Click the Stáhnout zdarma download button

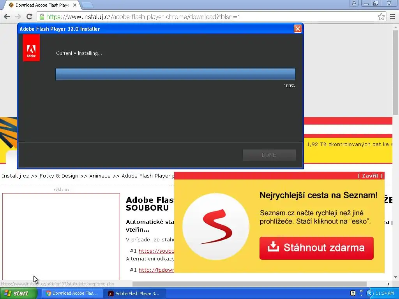pos(316,248)
